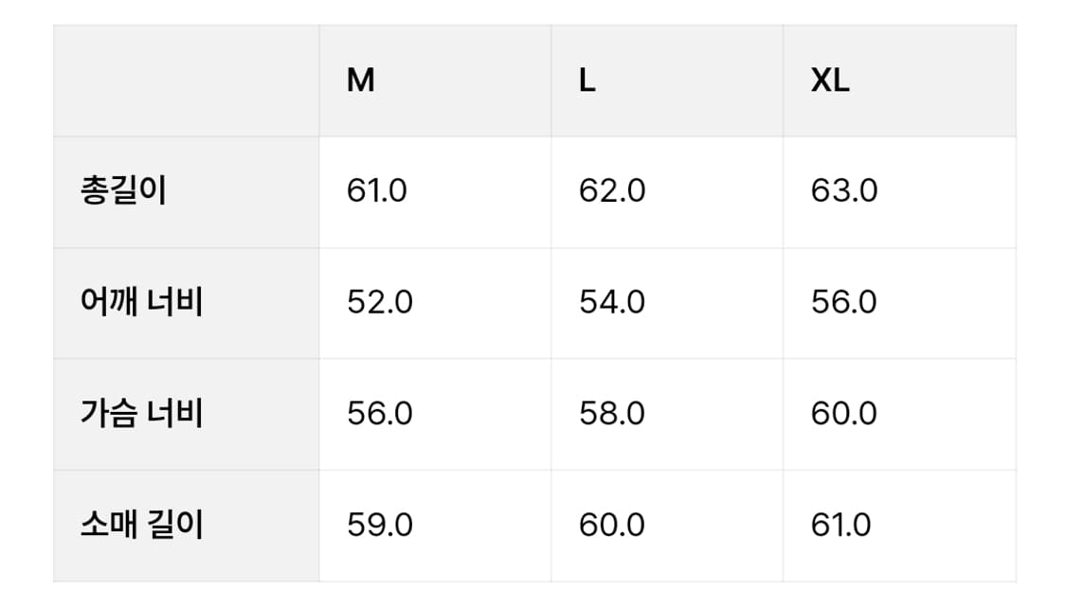Click the 60.0 chest width cell for XL
1066x591 pixels.
[899, 415]
